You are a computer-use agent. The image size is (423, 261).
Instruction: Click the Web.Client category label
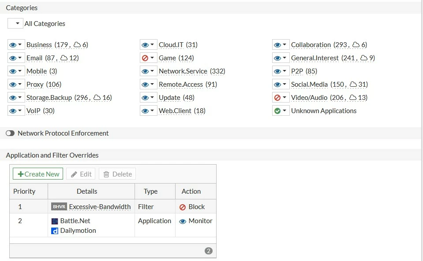click(175, 111)
